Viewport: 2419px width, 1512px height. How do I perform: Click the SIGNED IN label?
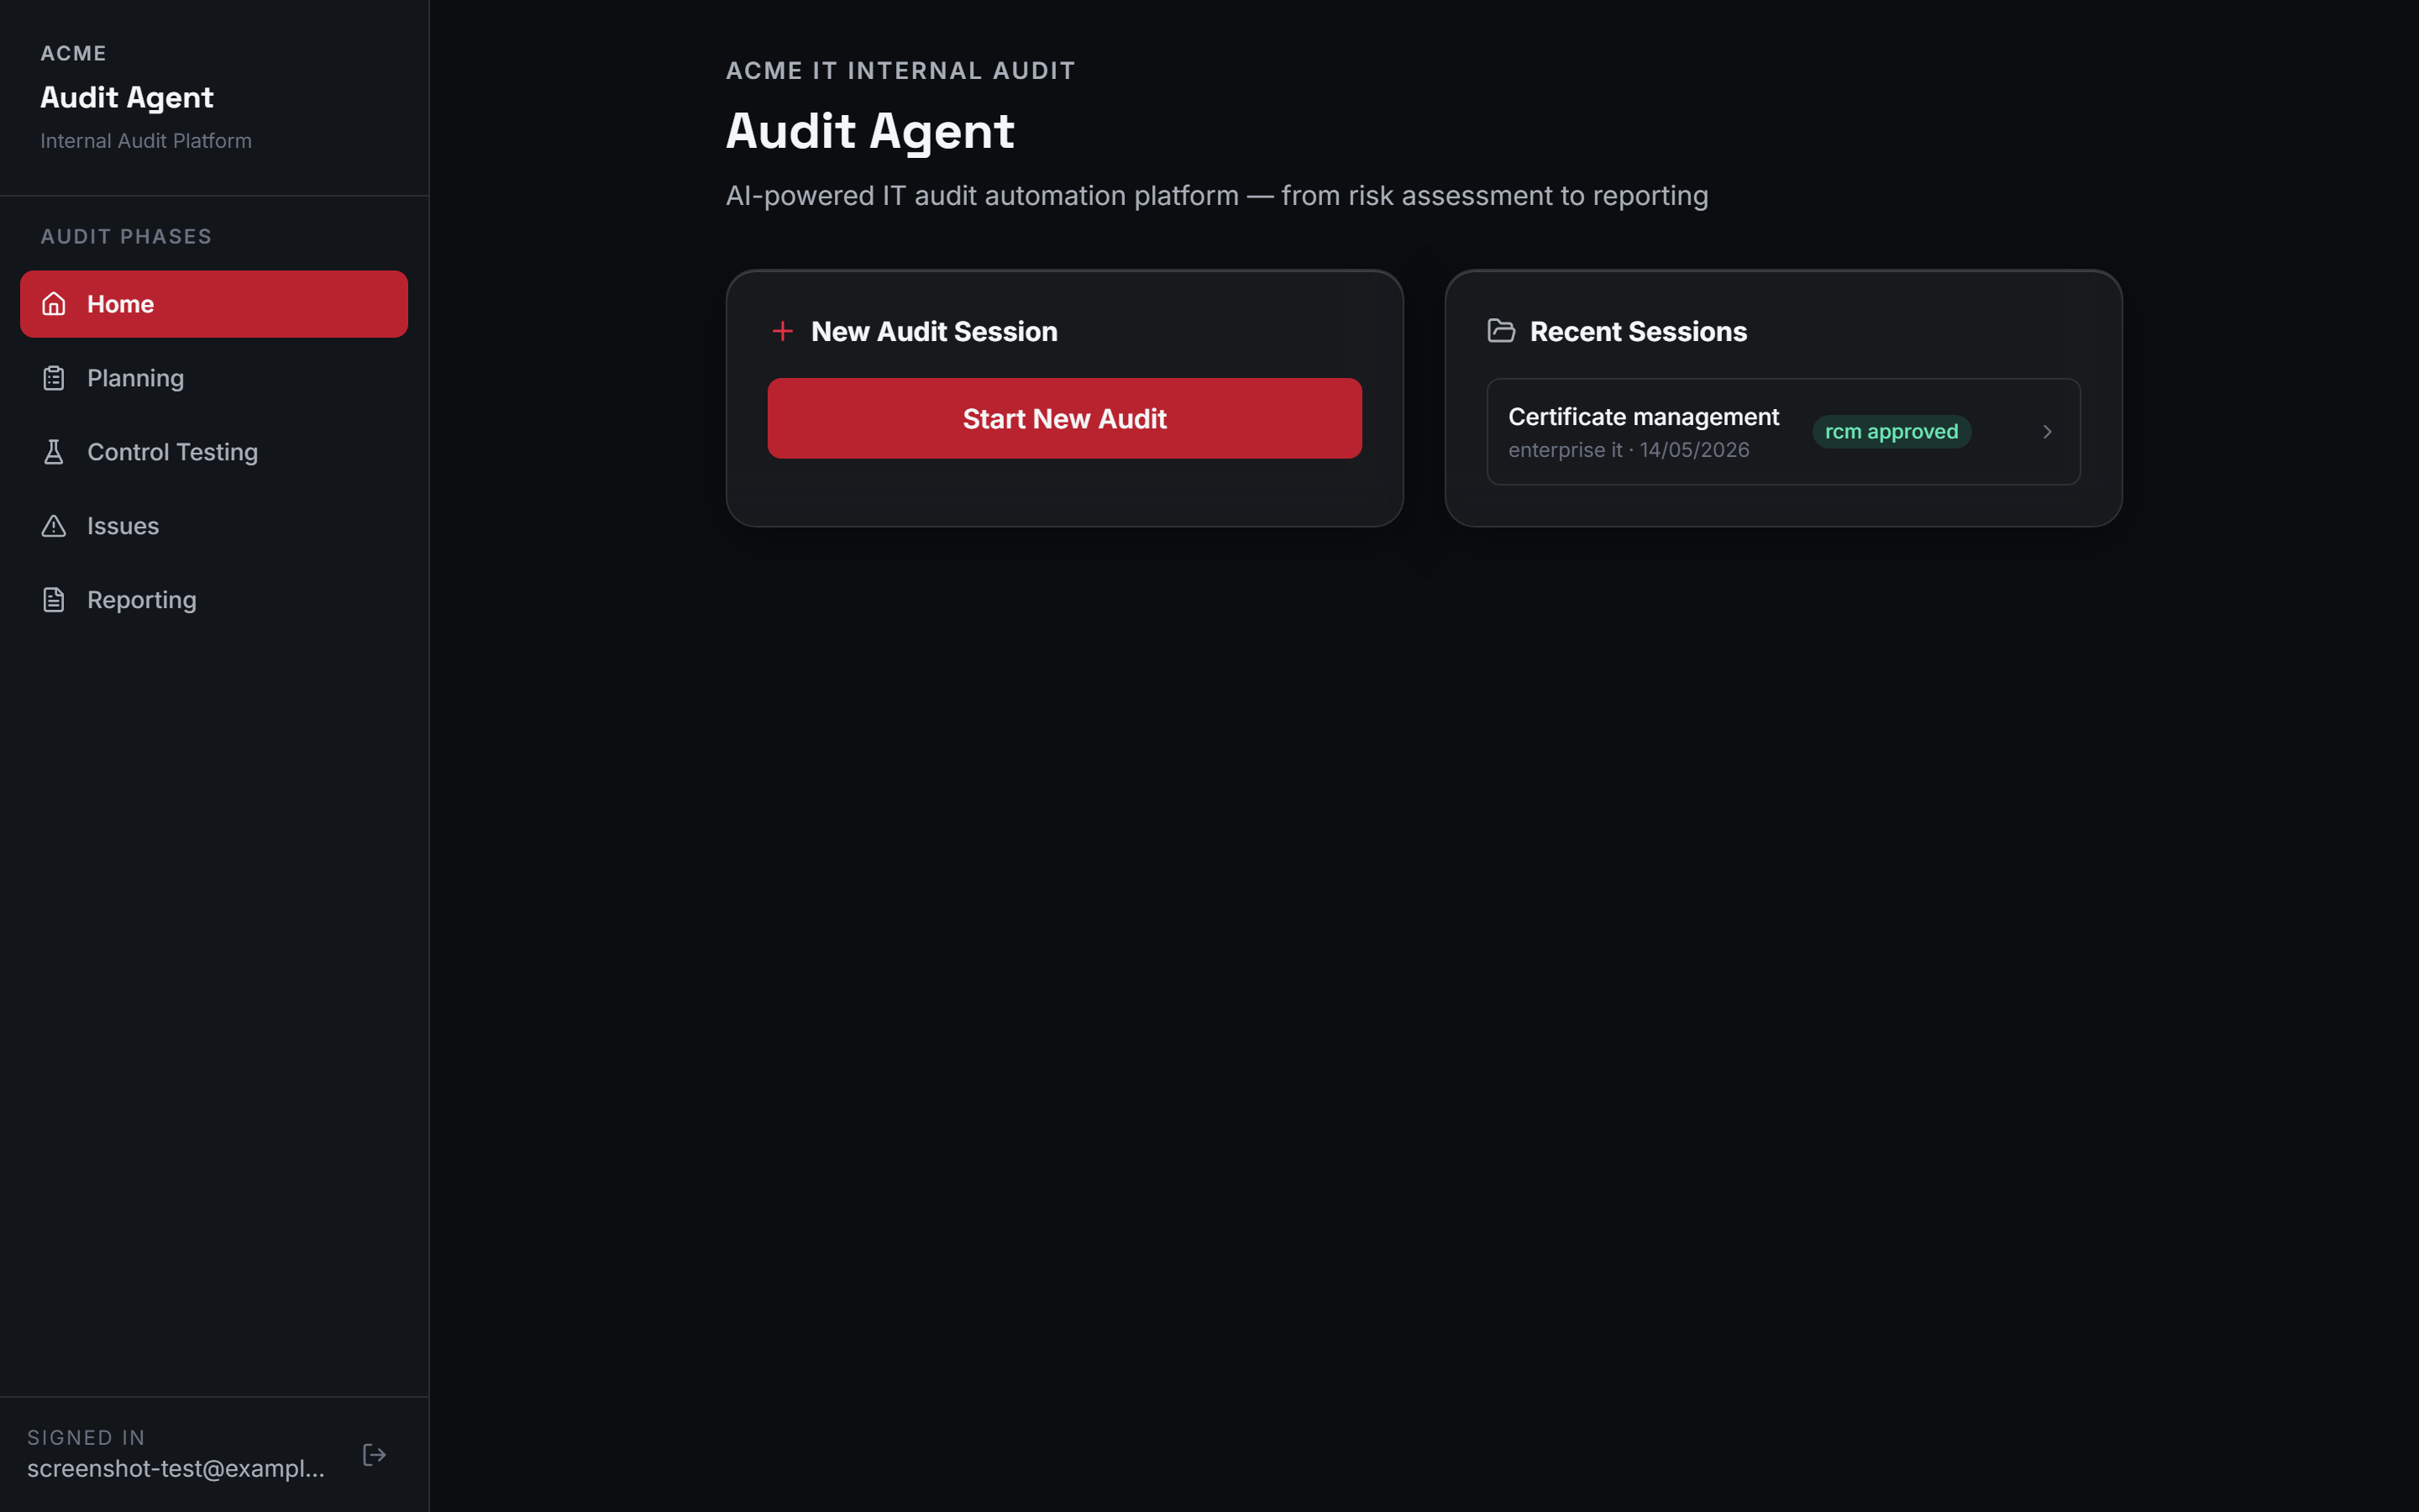[x=86, y=1437]
